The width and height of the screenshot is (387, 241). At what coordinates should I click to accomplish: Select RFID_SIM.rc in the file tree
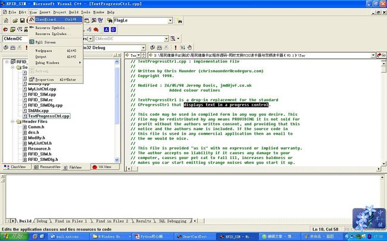[x=40, y=100]
